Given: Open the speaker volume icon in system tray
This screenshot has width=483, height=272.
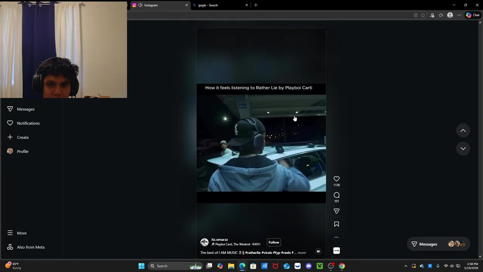Looking at the screenshot, I should click(x=452, y=266).
